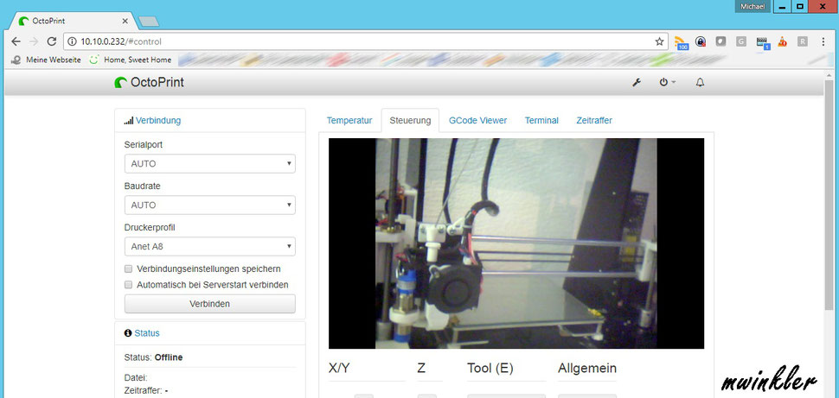Click the X/Y heading

pos(339,368)
